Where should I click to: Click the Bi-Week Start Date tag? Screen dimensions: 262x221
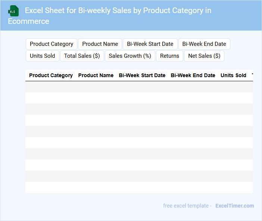pyautogui.click(x=150, y=44)
